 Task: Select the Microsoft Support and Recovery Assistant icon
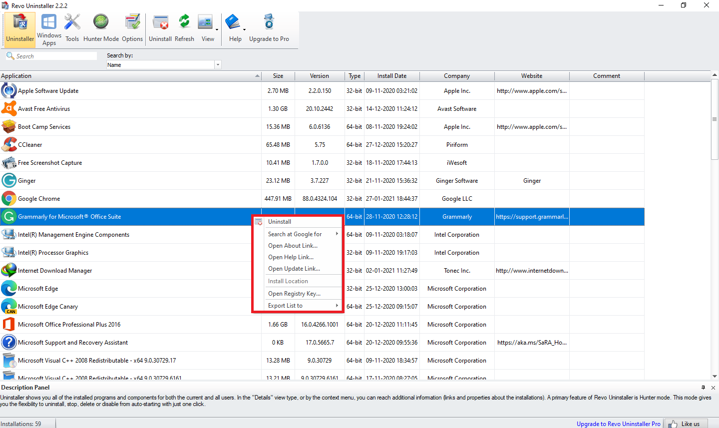click(x=8, y=343)
